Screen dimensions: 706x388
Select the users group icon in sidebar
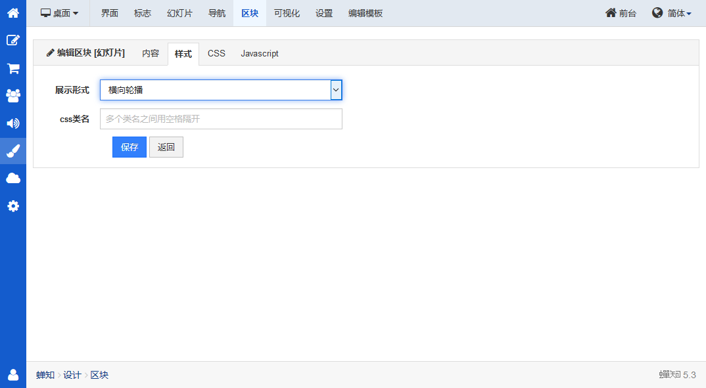point(12,96)
